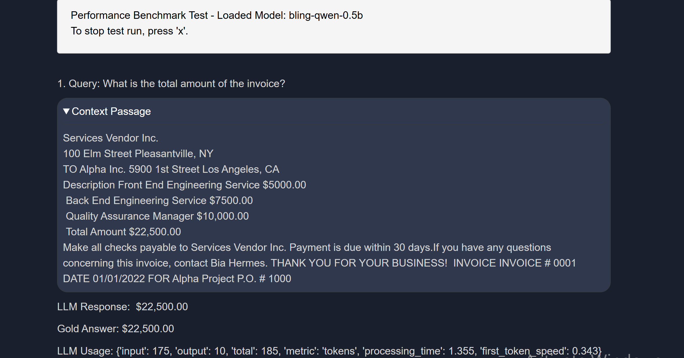
Task: Click the Back End Engineering Service line
Action: (x=159, y=201)
